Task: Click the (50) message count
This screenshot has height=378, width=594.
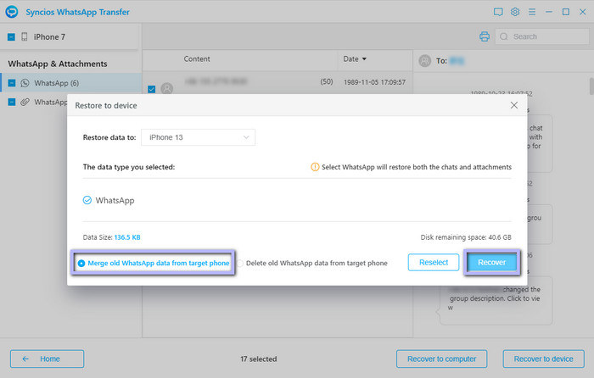Action: (x=327, y=81)
